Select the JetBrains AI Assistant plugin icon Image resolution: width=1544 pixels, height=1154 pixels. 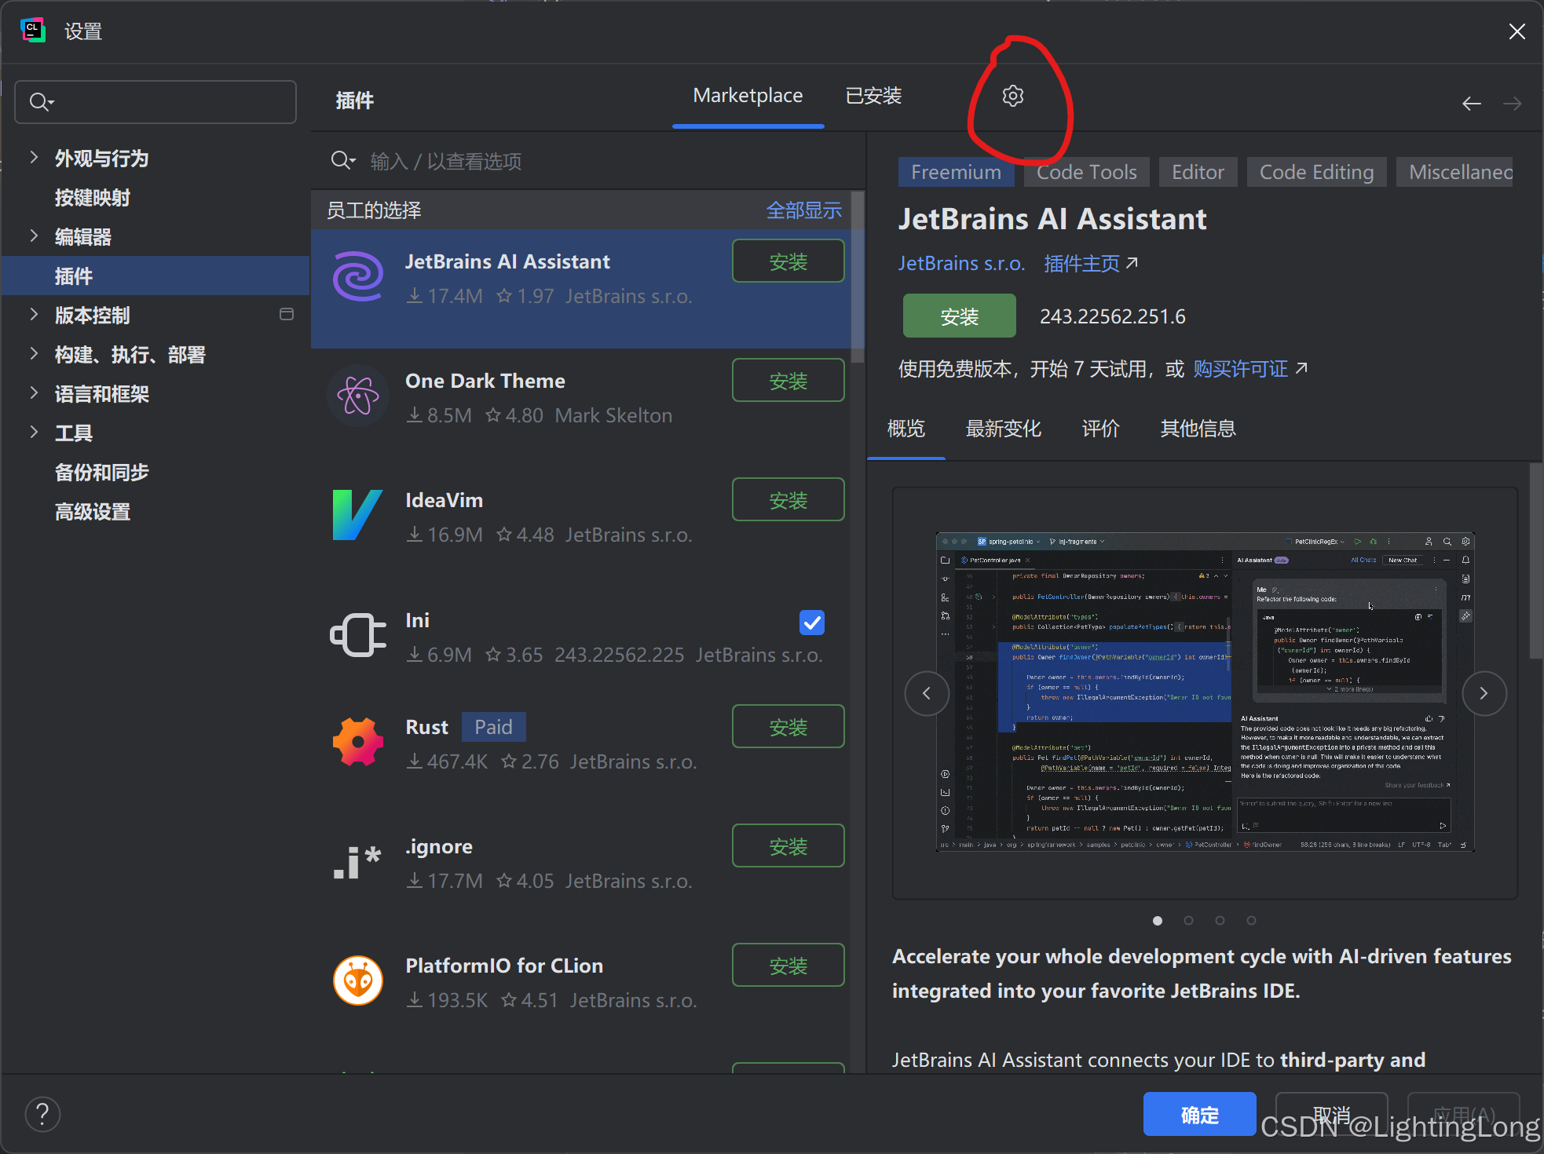click(x=357, y=276)
